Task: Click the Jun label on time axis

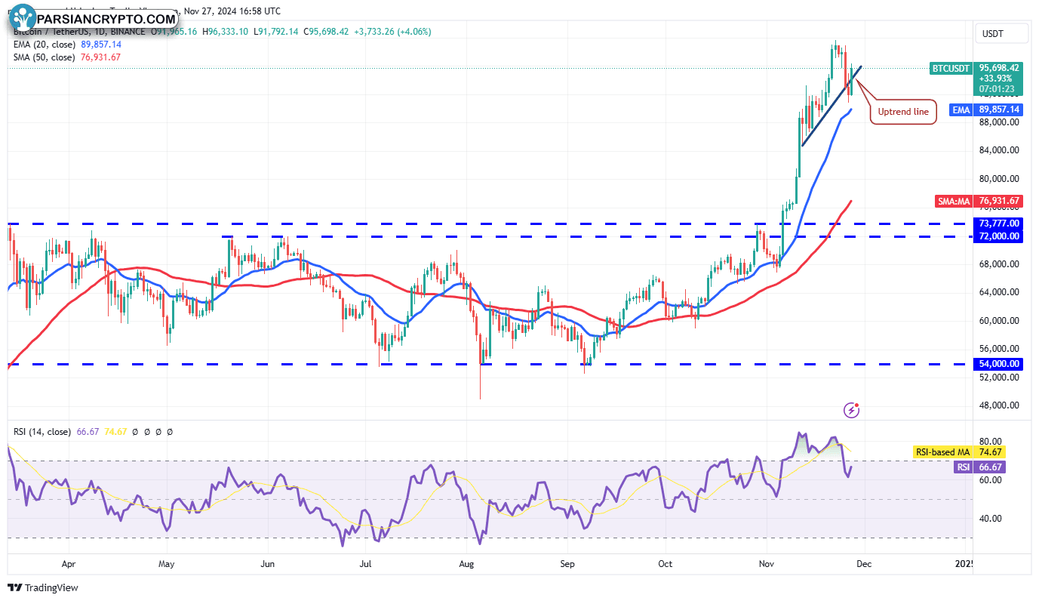Action: (x=267, y=564)
